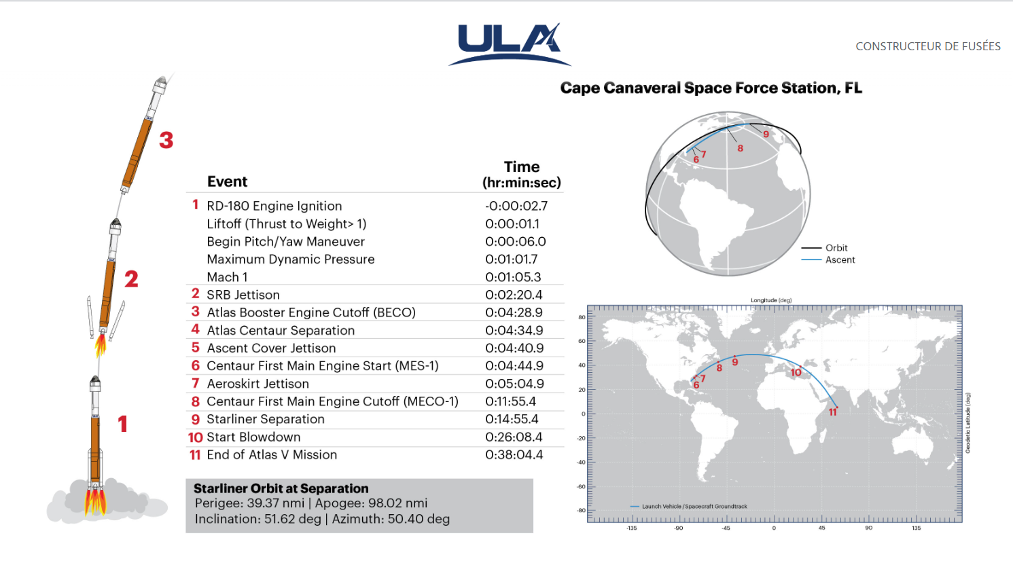The height and width of the screenshot is (576, 1013).
Task: Click the 'Ascent Cover Jettison' event
Action: coord(271,348)
